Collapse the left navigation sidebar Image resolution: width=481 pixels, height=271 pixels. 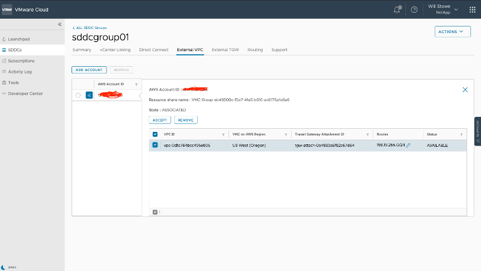[x=60, y=24]
